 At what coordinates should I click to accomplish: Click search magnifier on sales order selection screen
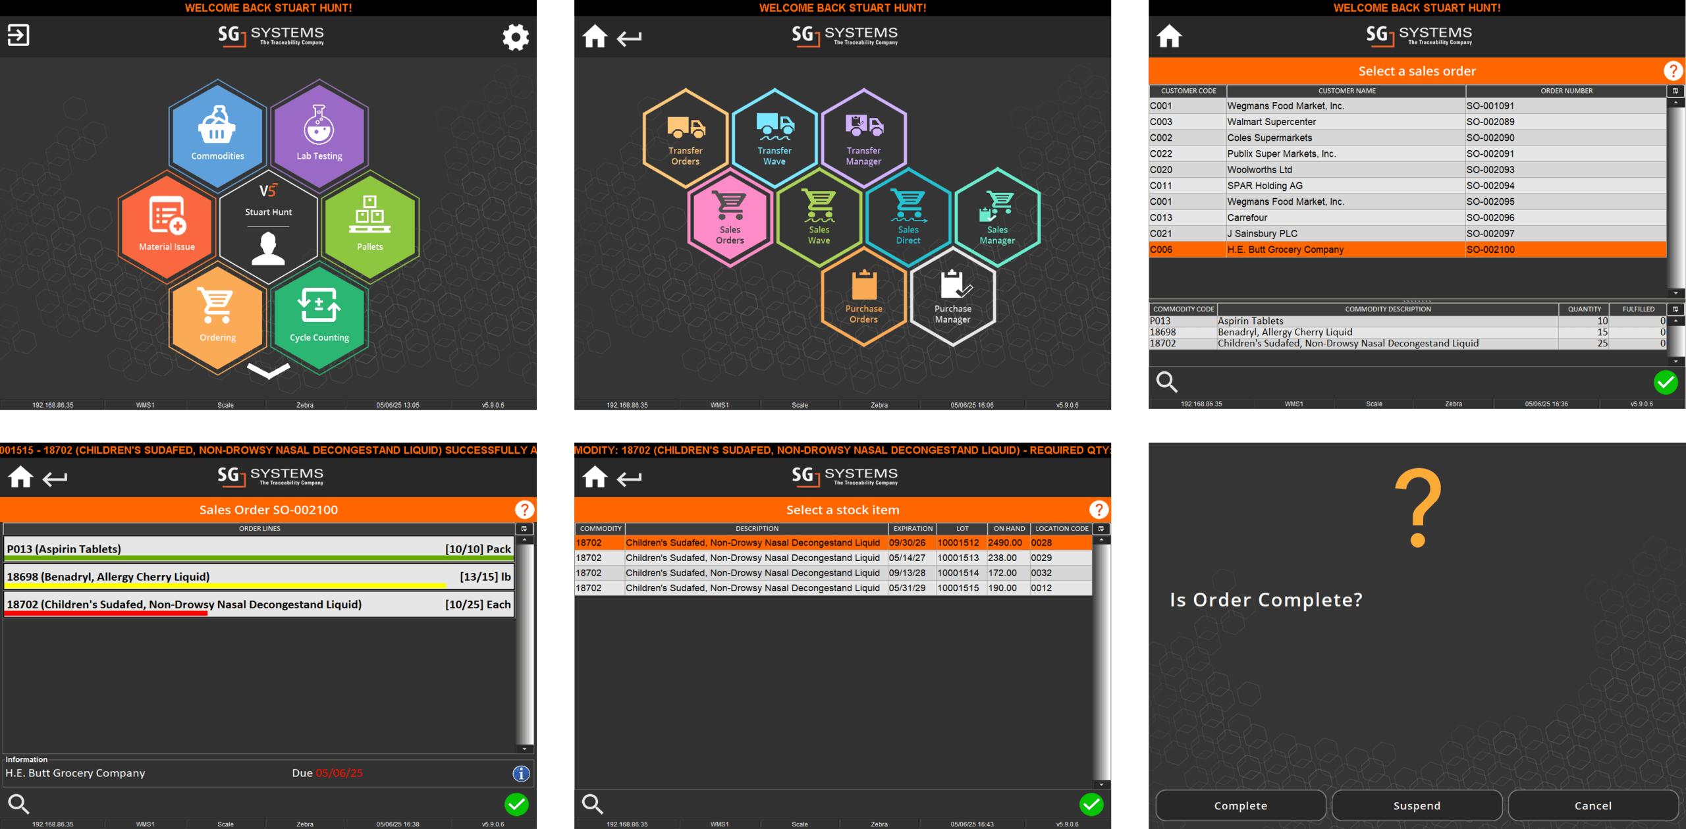(1167, 382)
